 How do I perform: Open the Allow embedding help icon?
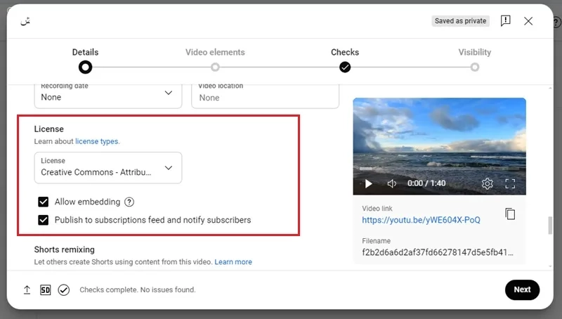(x=129, y=202)
